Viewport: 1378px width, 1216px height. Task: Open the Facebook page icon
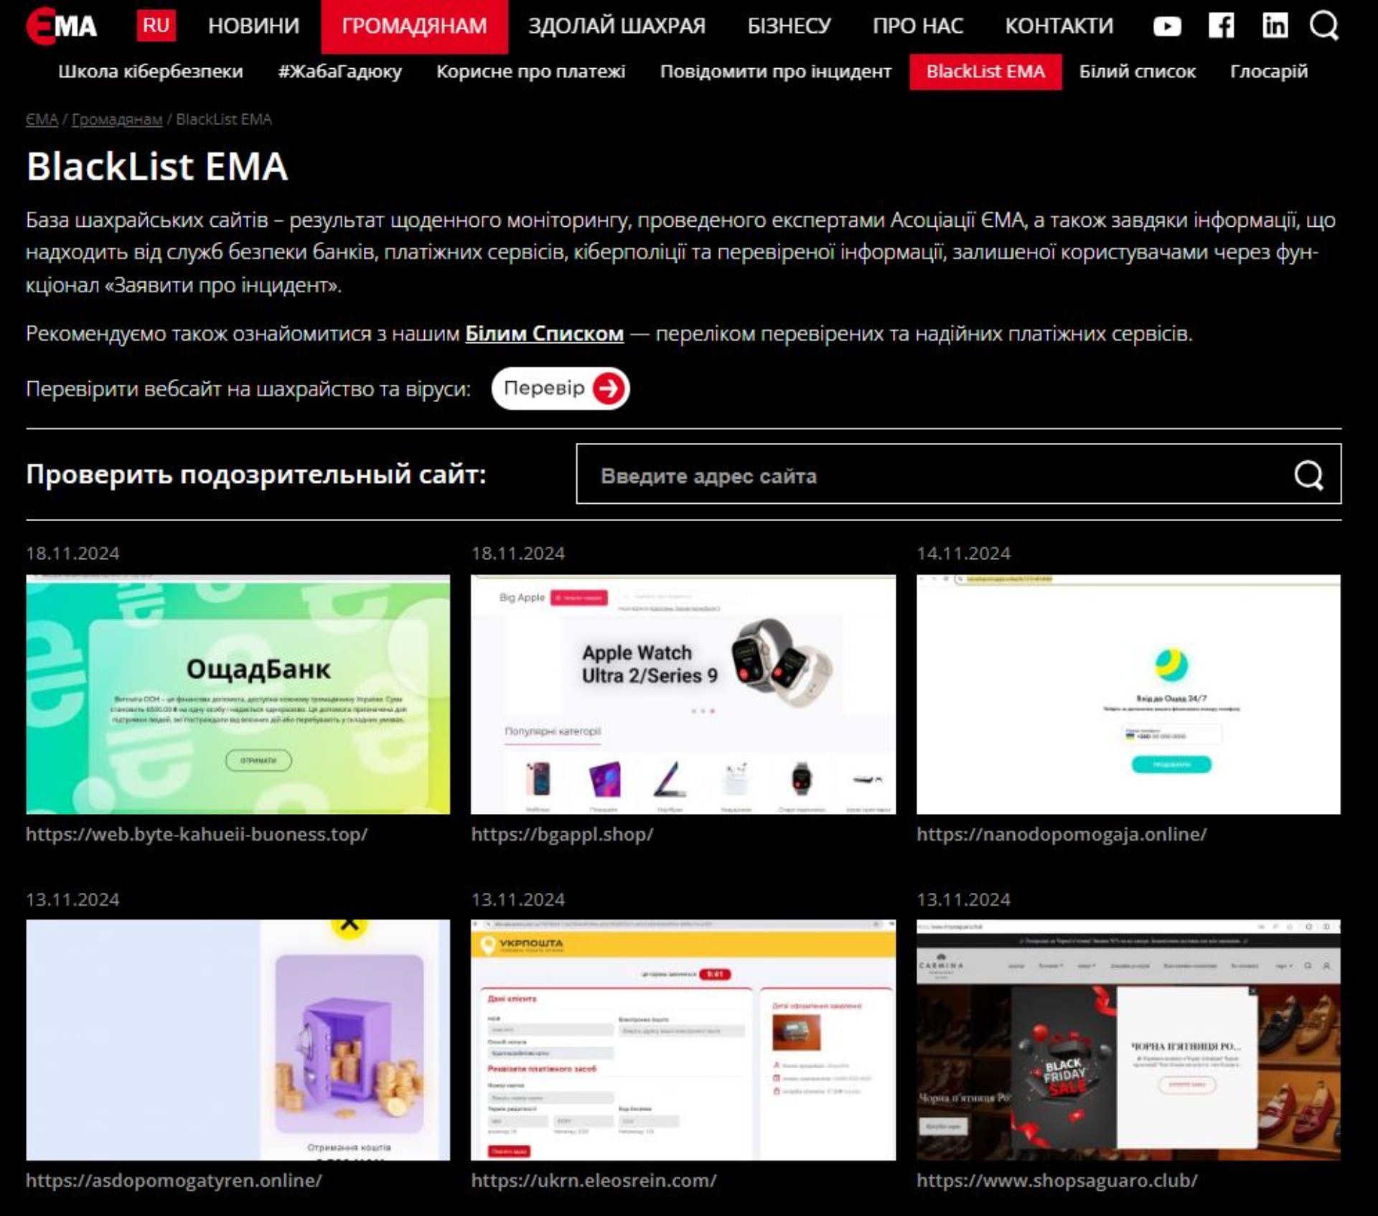[x=1221, y=26]
